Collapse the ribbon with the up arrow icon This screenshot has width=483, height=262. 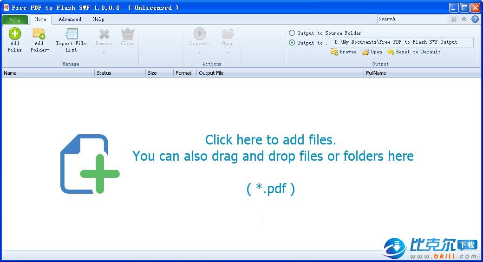coord(464,19)
